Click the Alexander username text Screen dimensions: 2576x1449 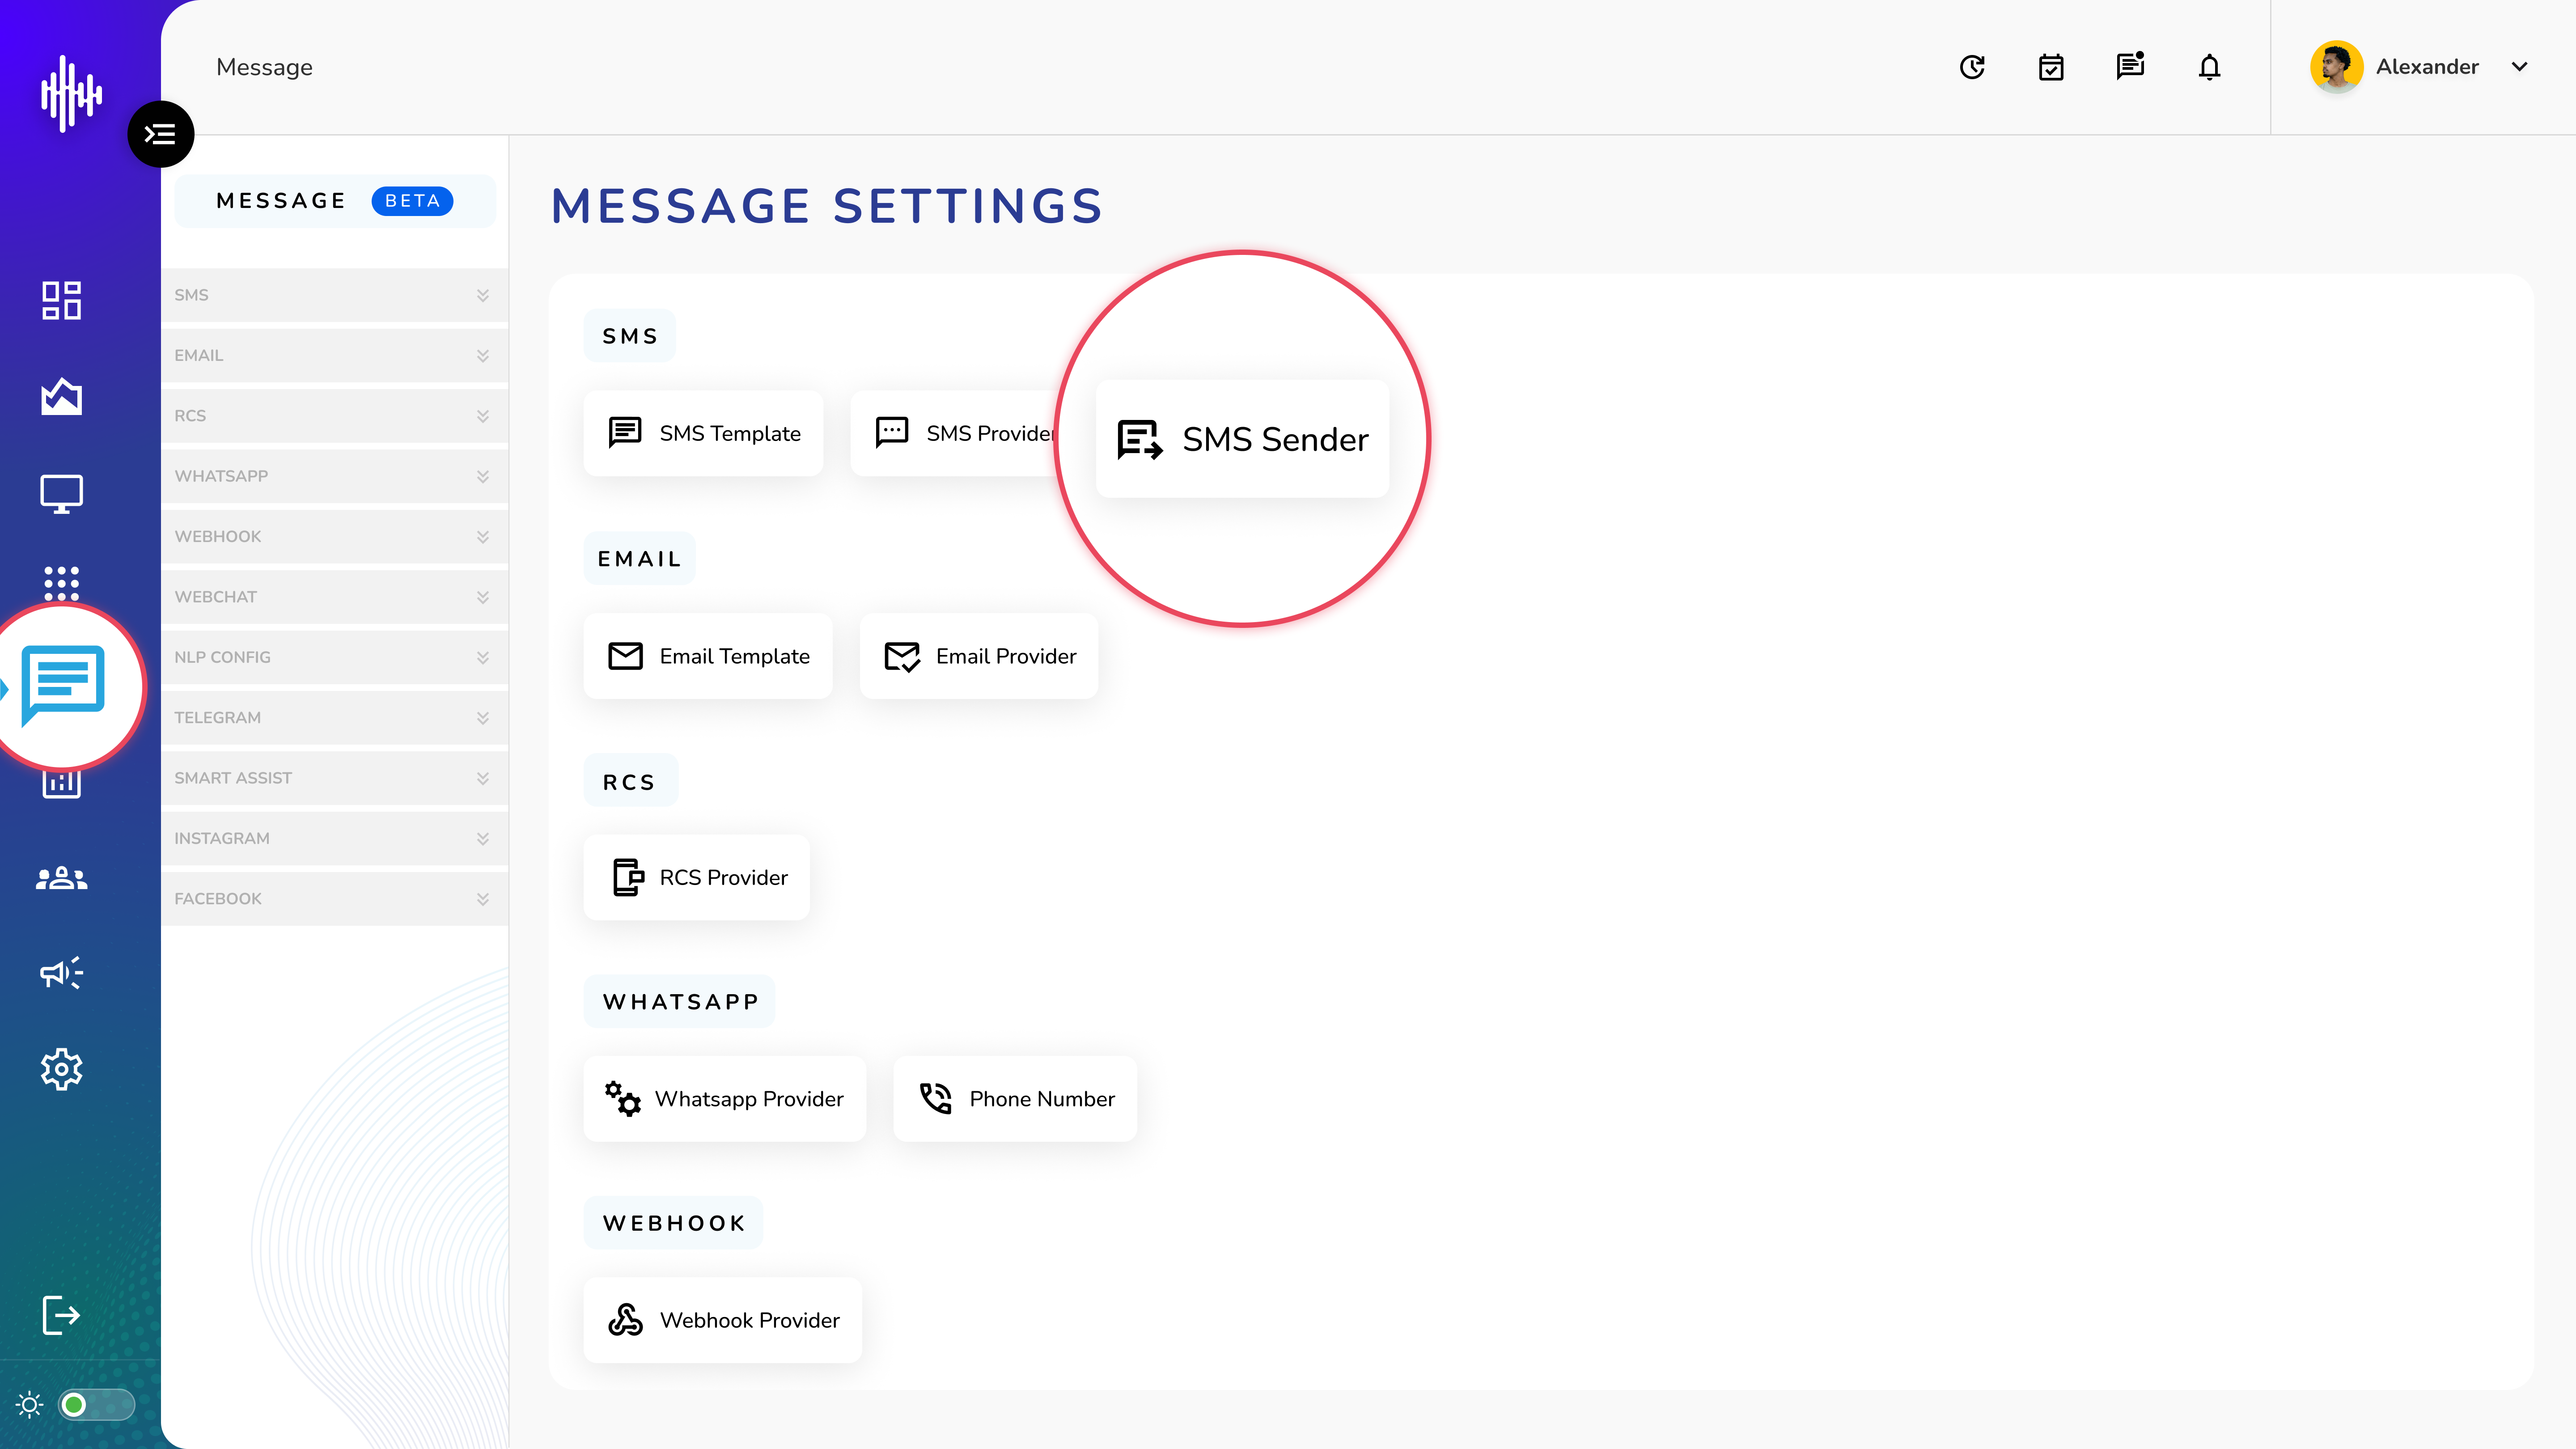(2427, 67)
